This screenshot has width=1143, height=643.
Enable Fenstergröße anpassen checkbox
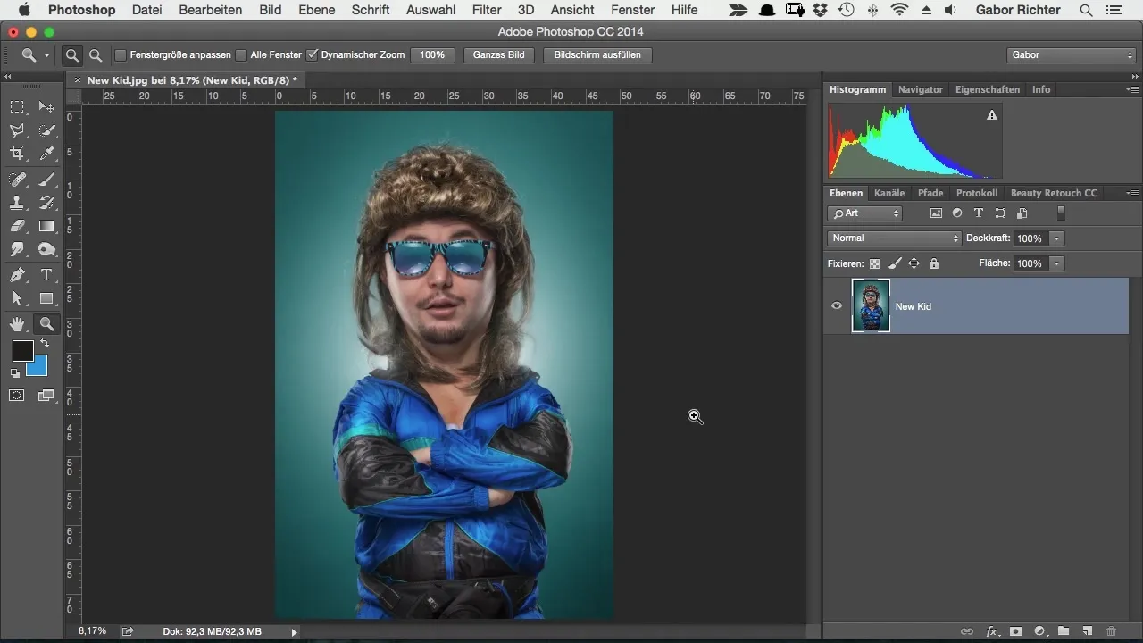[x=121, y=54]
